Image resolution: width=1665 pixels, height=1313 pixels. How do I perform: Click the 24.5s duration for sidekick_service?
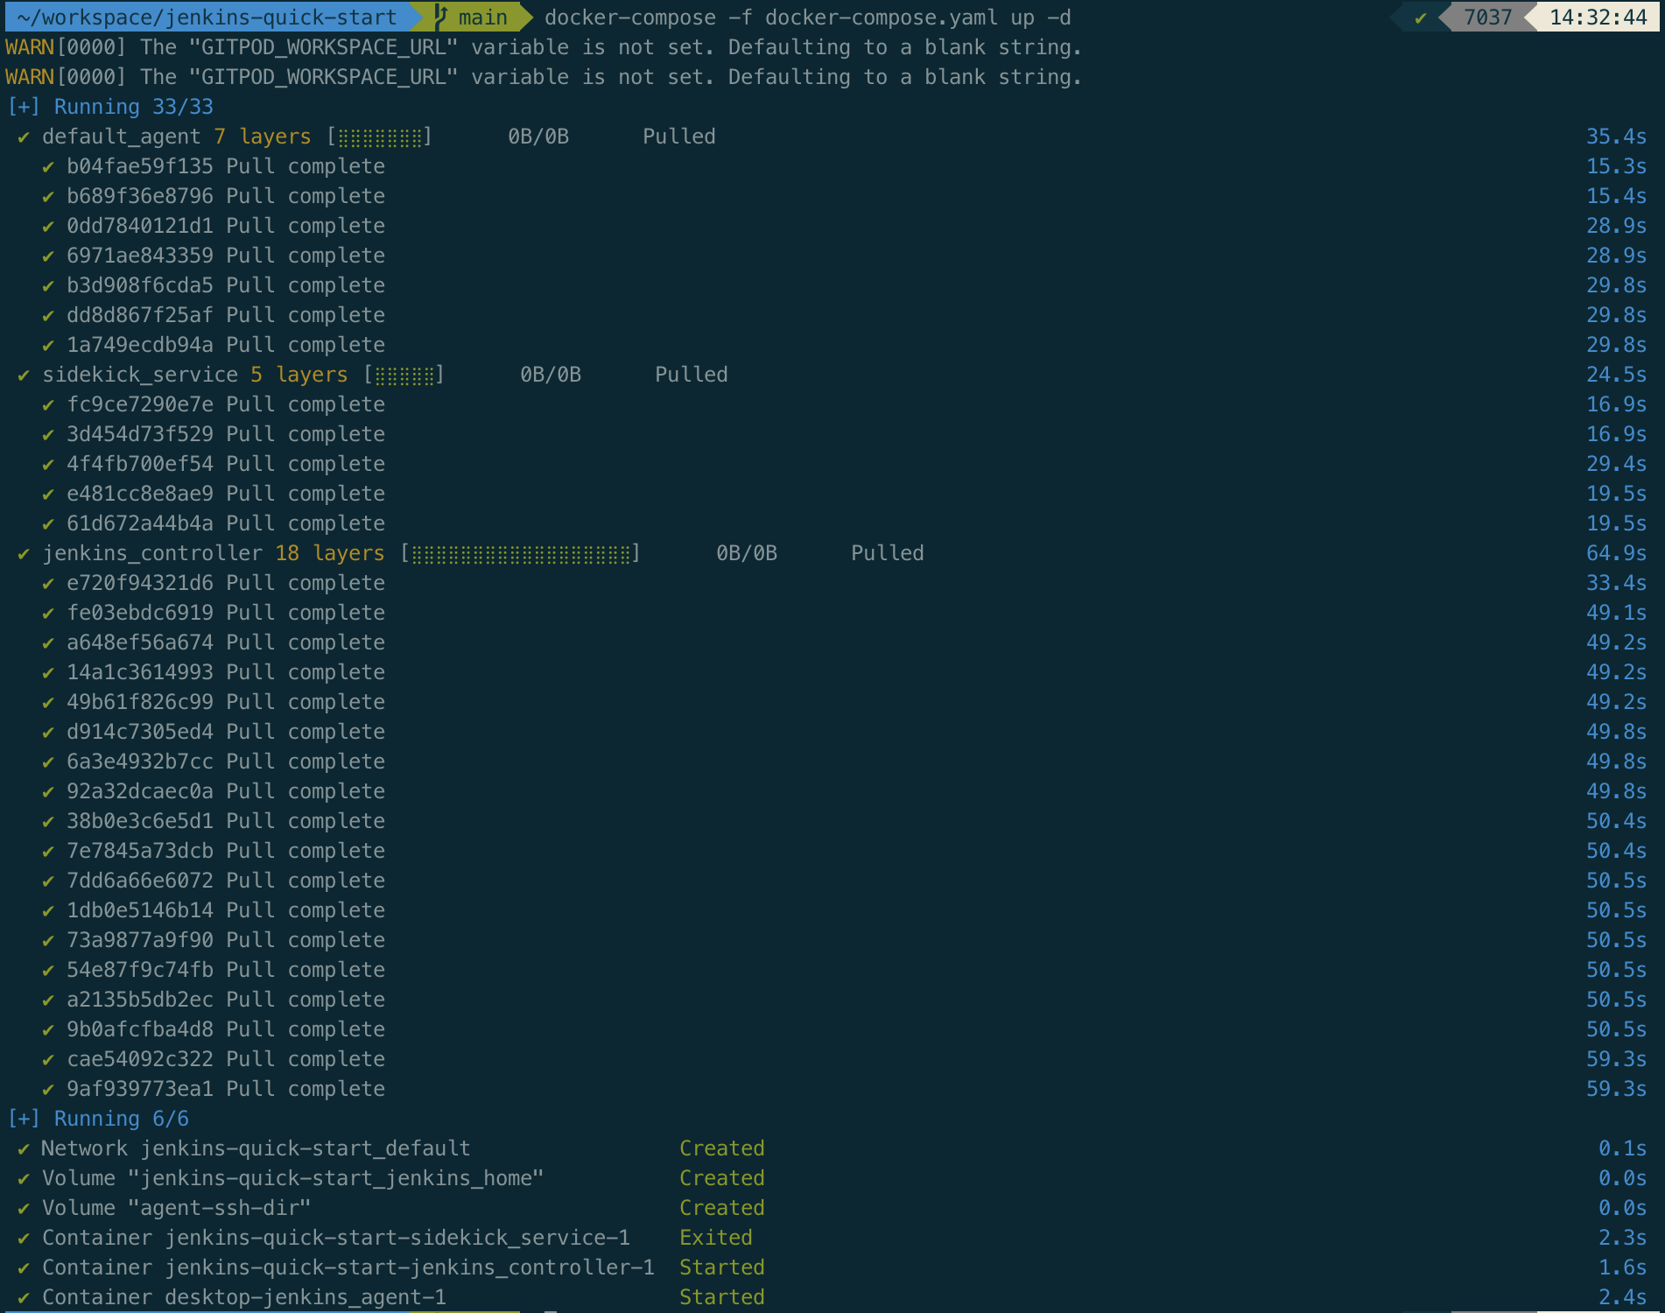[x=1616, y=375]
